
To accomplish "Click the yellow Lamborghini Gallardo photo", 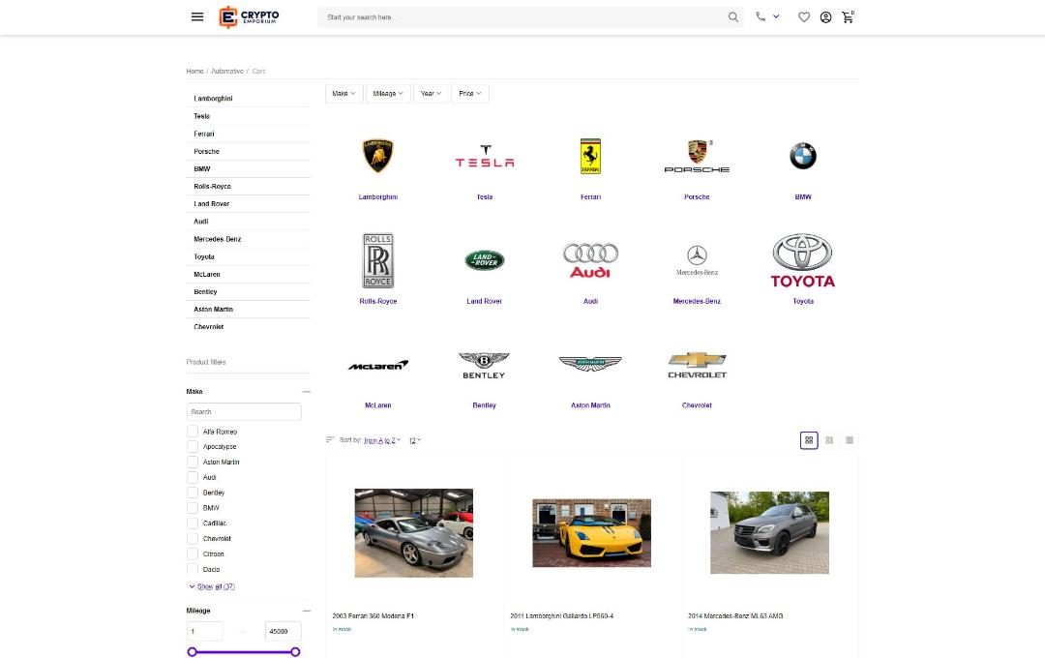I will click(592, 532).
